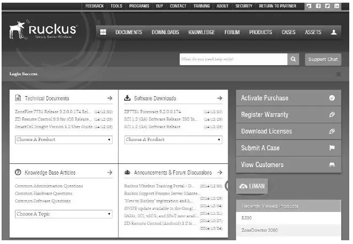Viewport: 353px width, 244px height.
Task: Click the Register Warranty button
Action: click(x=288, y=115)
